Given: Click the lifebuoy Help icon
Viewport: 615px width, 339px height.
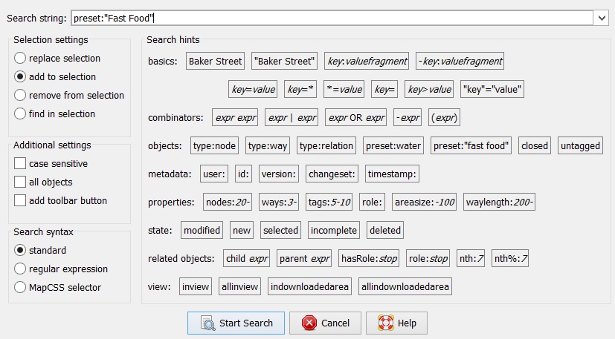Looking at the screenshot, I should click(385, 323).
